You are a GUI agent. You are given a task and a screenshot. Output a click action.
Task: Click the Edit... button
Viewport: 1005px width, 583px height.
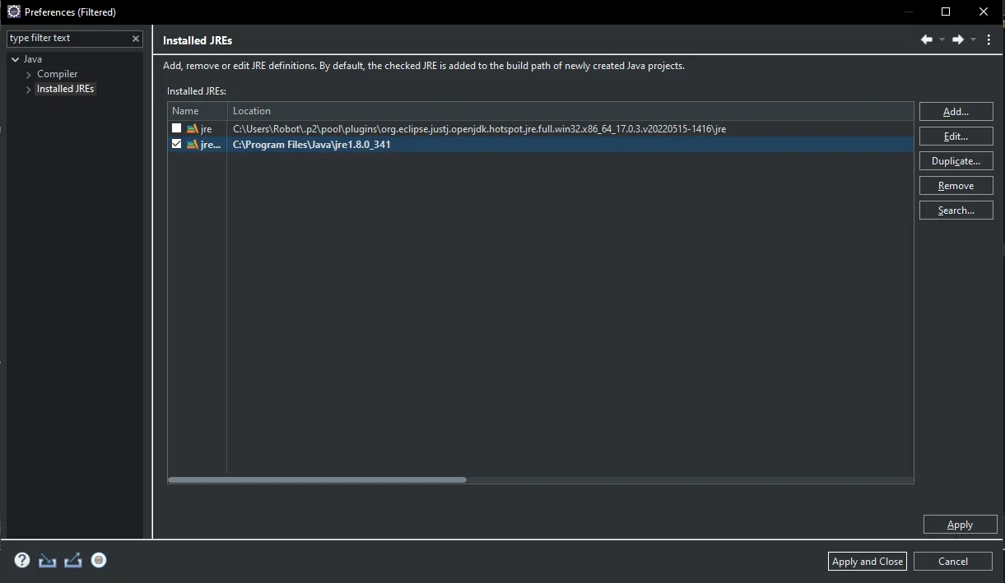(x=956, y=136)
